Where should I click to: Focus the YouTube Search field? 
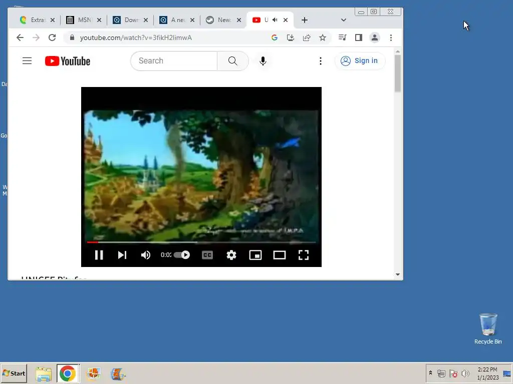click(x=174, y=60)
